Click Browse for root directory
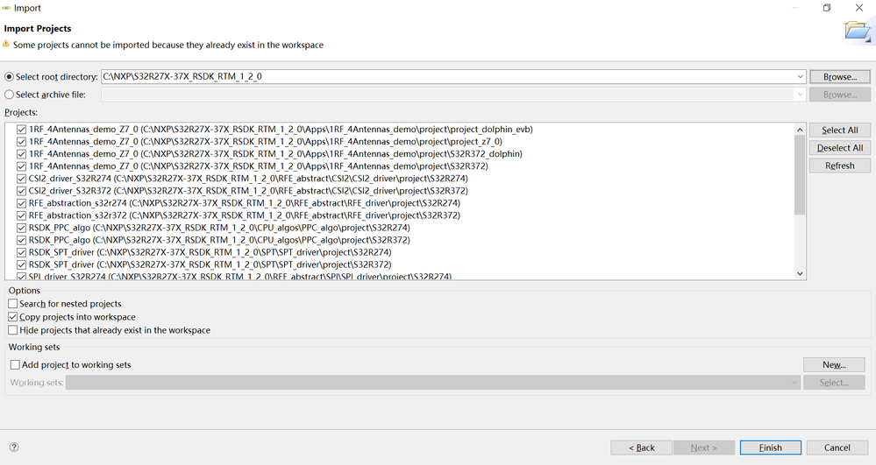Viewport: 876px width, 465px height. coord(839,76)
